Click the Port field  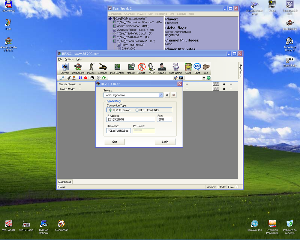164,119
